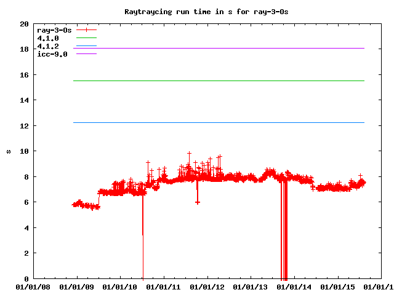The height and width of the screenshot is (295, 394).
Task: Click the icc-9.0 legend text
Action: click(52, 54)
